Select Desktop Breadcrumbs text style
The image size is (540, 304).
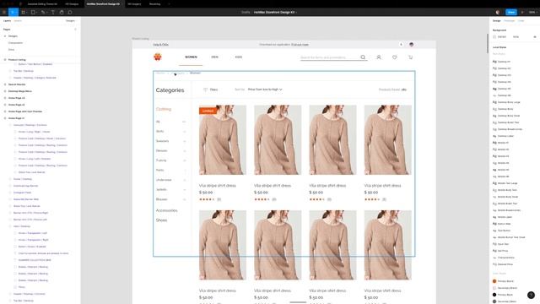(510, 129)
